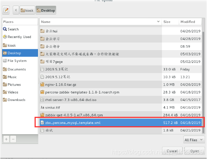Viewport: 207px width, 159px height.
Task: Select the 面试 file
Action: (x=121, y=130)
